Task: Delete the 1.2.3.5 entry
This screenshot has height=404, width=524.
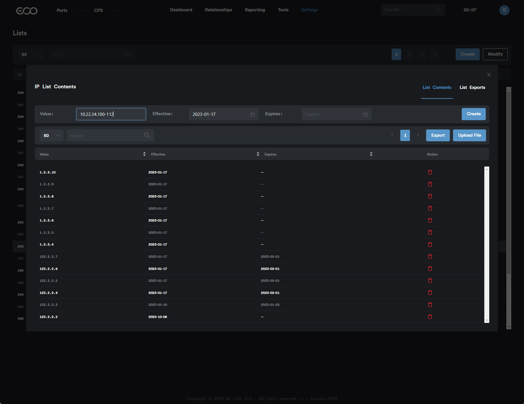Action: pos(430,233)
